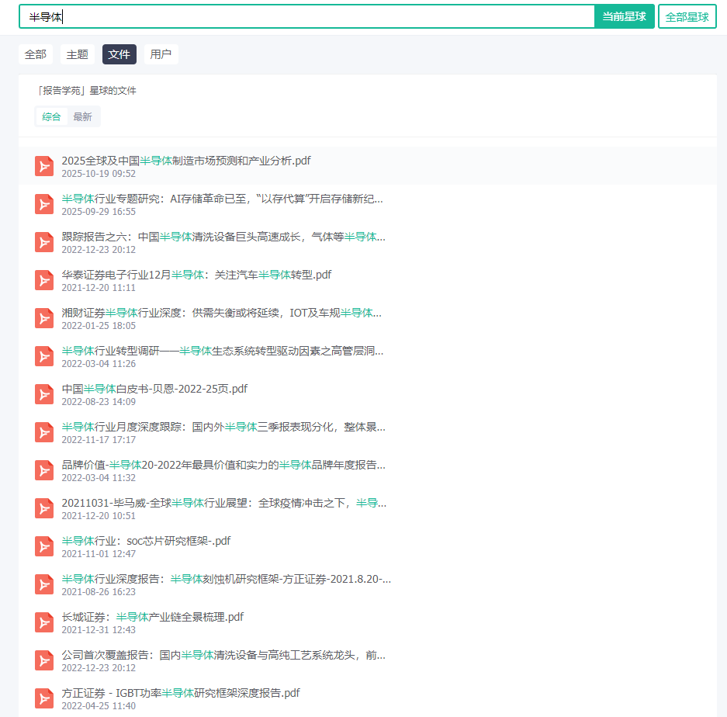
Task: Click the PDF icon next to 华泰证券电子行业 report
Action: [x=44, y=280]
